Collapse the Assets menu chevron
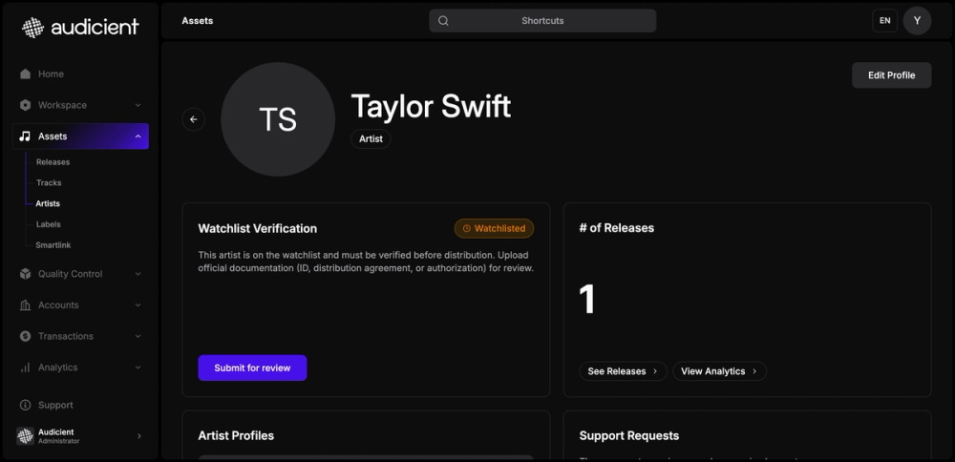The width and height of the screenshot is (955, 462). tap(138, 136)
